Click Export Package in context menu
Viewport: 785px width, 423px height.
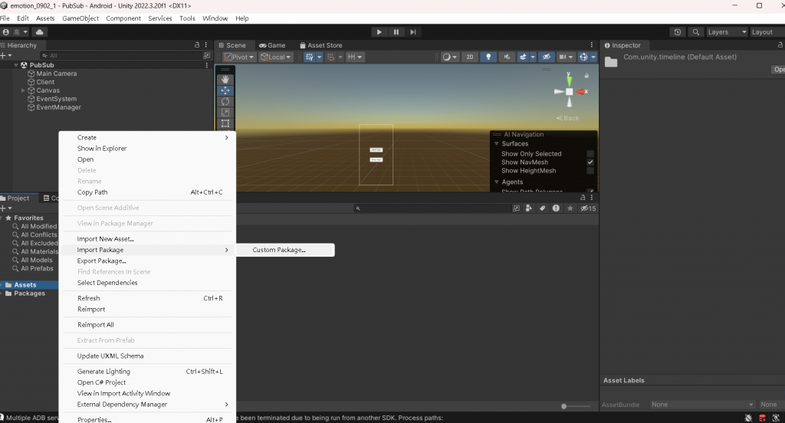pos(101,261)
